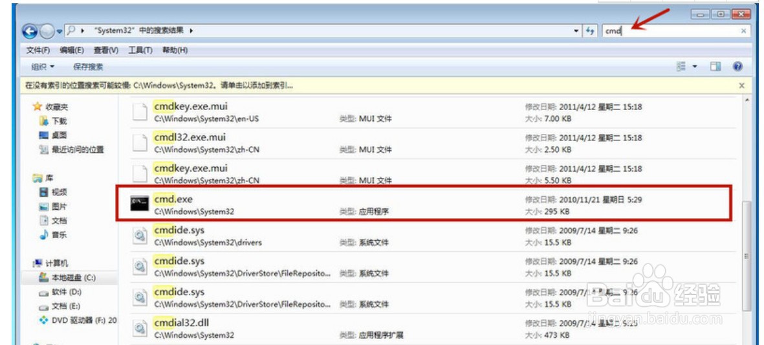Open the 帮助(H) menu
Viewport: 764px width, 345px height.
pos(175,50)
